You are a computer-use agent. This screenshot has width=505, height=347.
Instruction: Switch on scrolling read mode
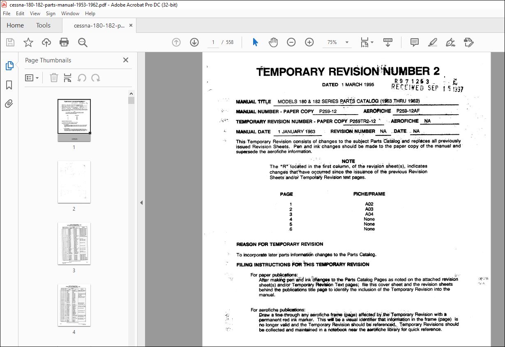388,42
